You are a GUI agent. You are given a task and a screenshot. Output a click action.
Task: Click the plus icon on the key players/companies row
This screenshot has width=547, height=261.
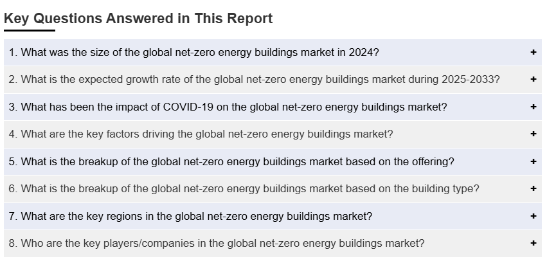(x=533, y=244)
